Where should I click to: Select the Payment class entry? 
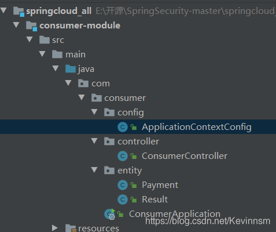(160, 185)
